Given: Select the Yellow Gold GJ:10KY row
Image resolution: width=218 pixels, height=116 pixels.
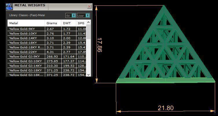Looking at the screenshot, I should pyautogui.click(x=47, y=61).
